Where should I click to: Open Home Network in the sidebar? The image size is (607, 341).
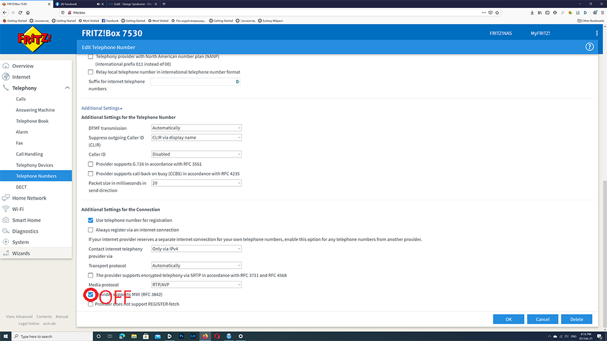pyautogui.click(x=29, y=198)
